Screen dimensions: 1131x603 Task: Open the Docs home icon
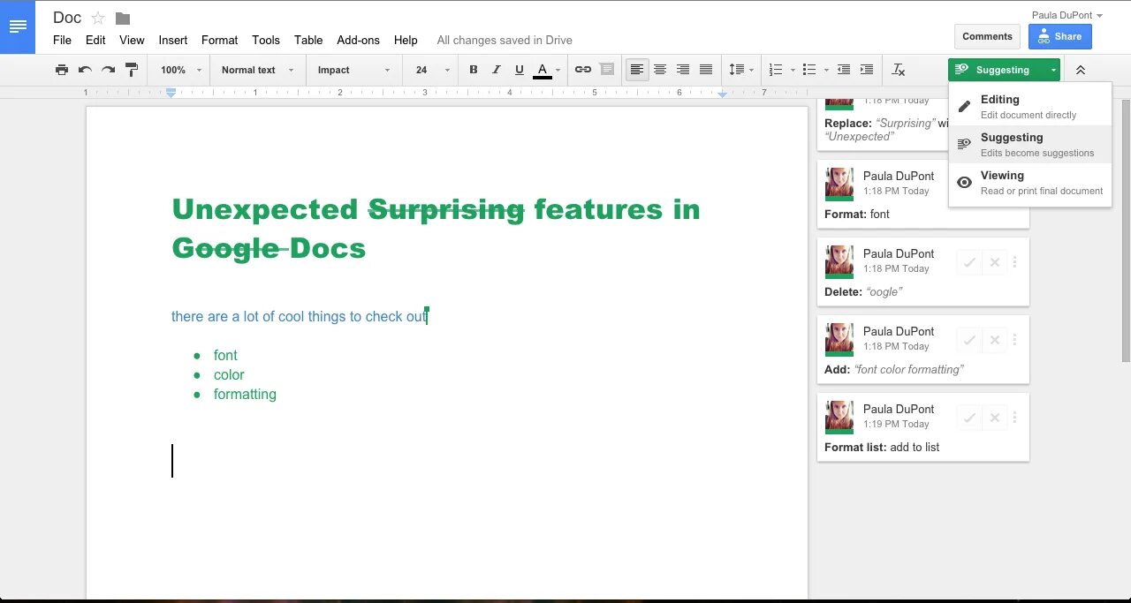click(18, 26)
